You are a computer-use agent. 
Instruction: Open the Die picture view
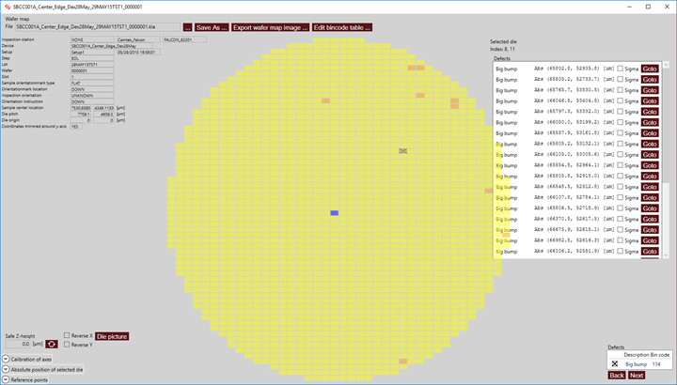click(112, 335)
